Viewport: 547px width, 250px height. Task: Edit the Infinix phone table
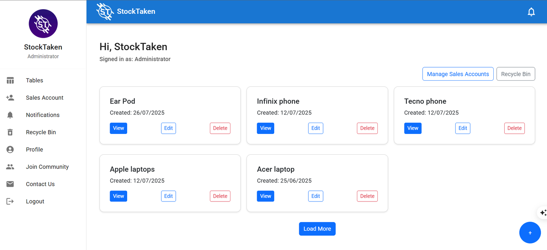pyautogui.click(x=316, y=128)
